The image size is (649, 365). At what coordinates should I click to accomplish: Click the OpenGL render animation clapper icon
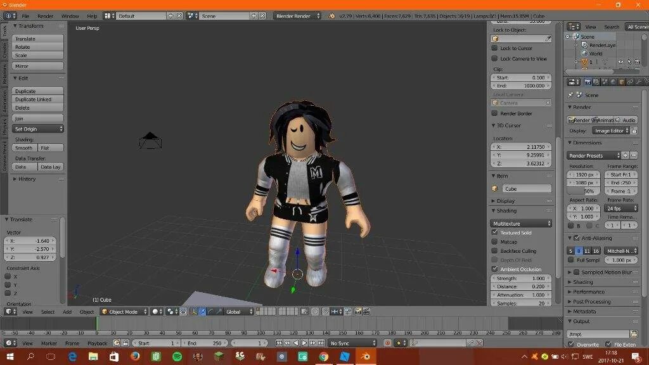pos(366,311)
